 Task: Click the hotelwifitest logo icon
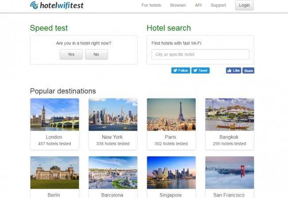click(34, 5)
